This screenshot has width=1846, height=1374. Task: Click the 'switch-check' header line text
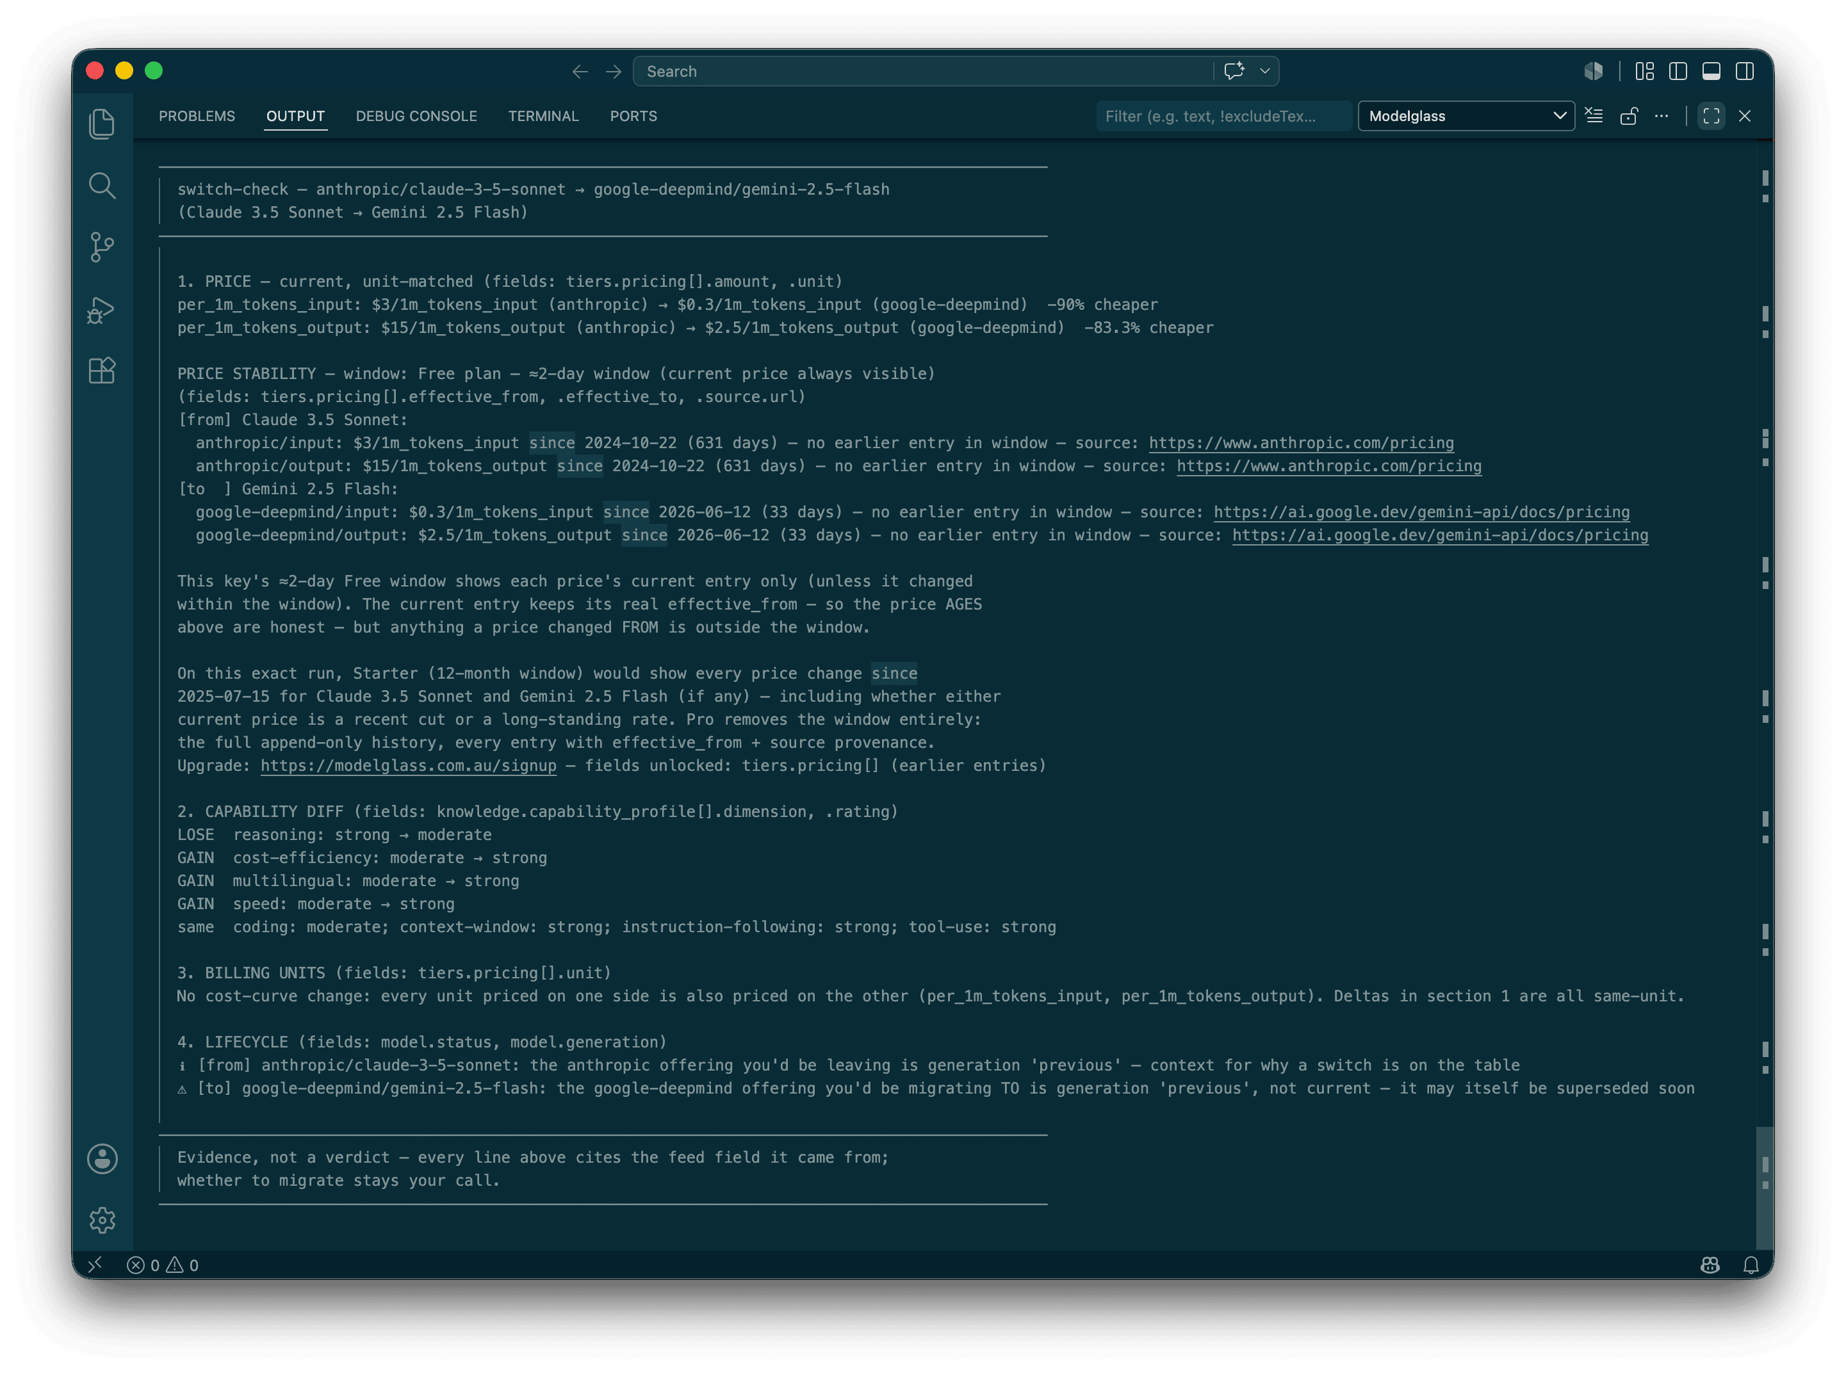[534, 189]
